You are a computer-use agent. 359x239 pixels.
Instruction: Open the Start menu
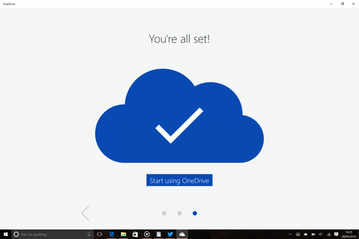[x=6, y=234]
